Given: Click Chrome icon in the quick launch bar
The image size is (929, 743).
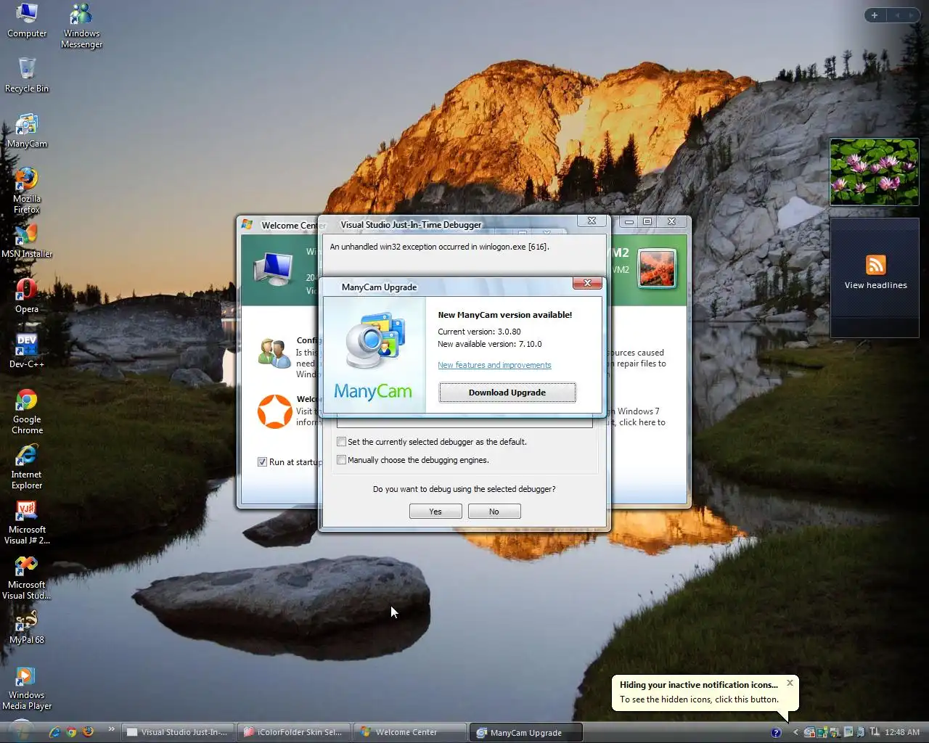Looking at the screenshot, I should click(71, 732).
